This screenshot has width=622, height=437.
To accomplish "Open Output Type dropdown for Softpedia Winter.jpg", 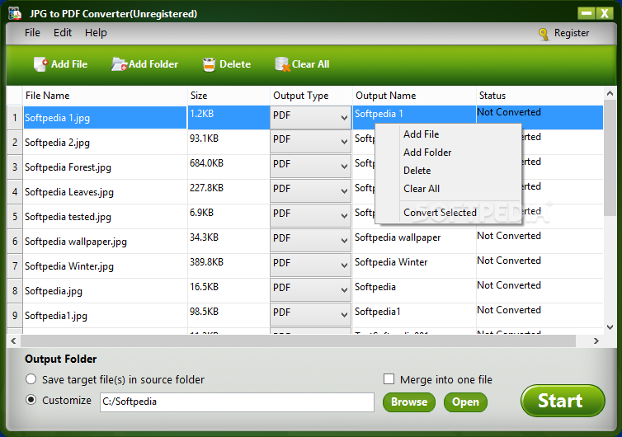I will (310, 265).
